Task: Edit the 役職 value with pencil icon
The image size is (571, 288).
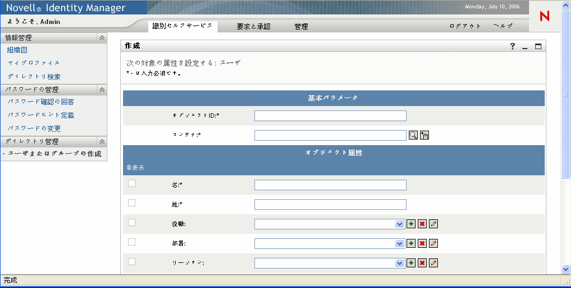Action: point(433,224)
